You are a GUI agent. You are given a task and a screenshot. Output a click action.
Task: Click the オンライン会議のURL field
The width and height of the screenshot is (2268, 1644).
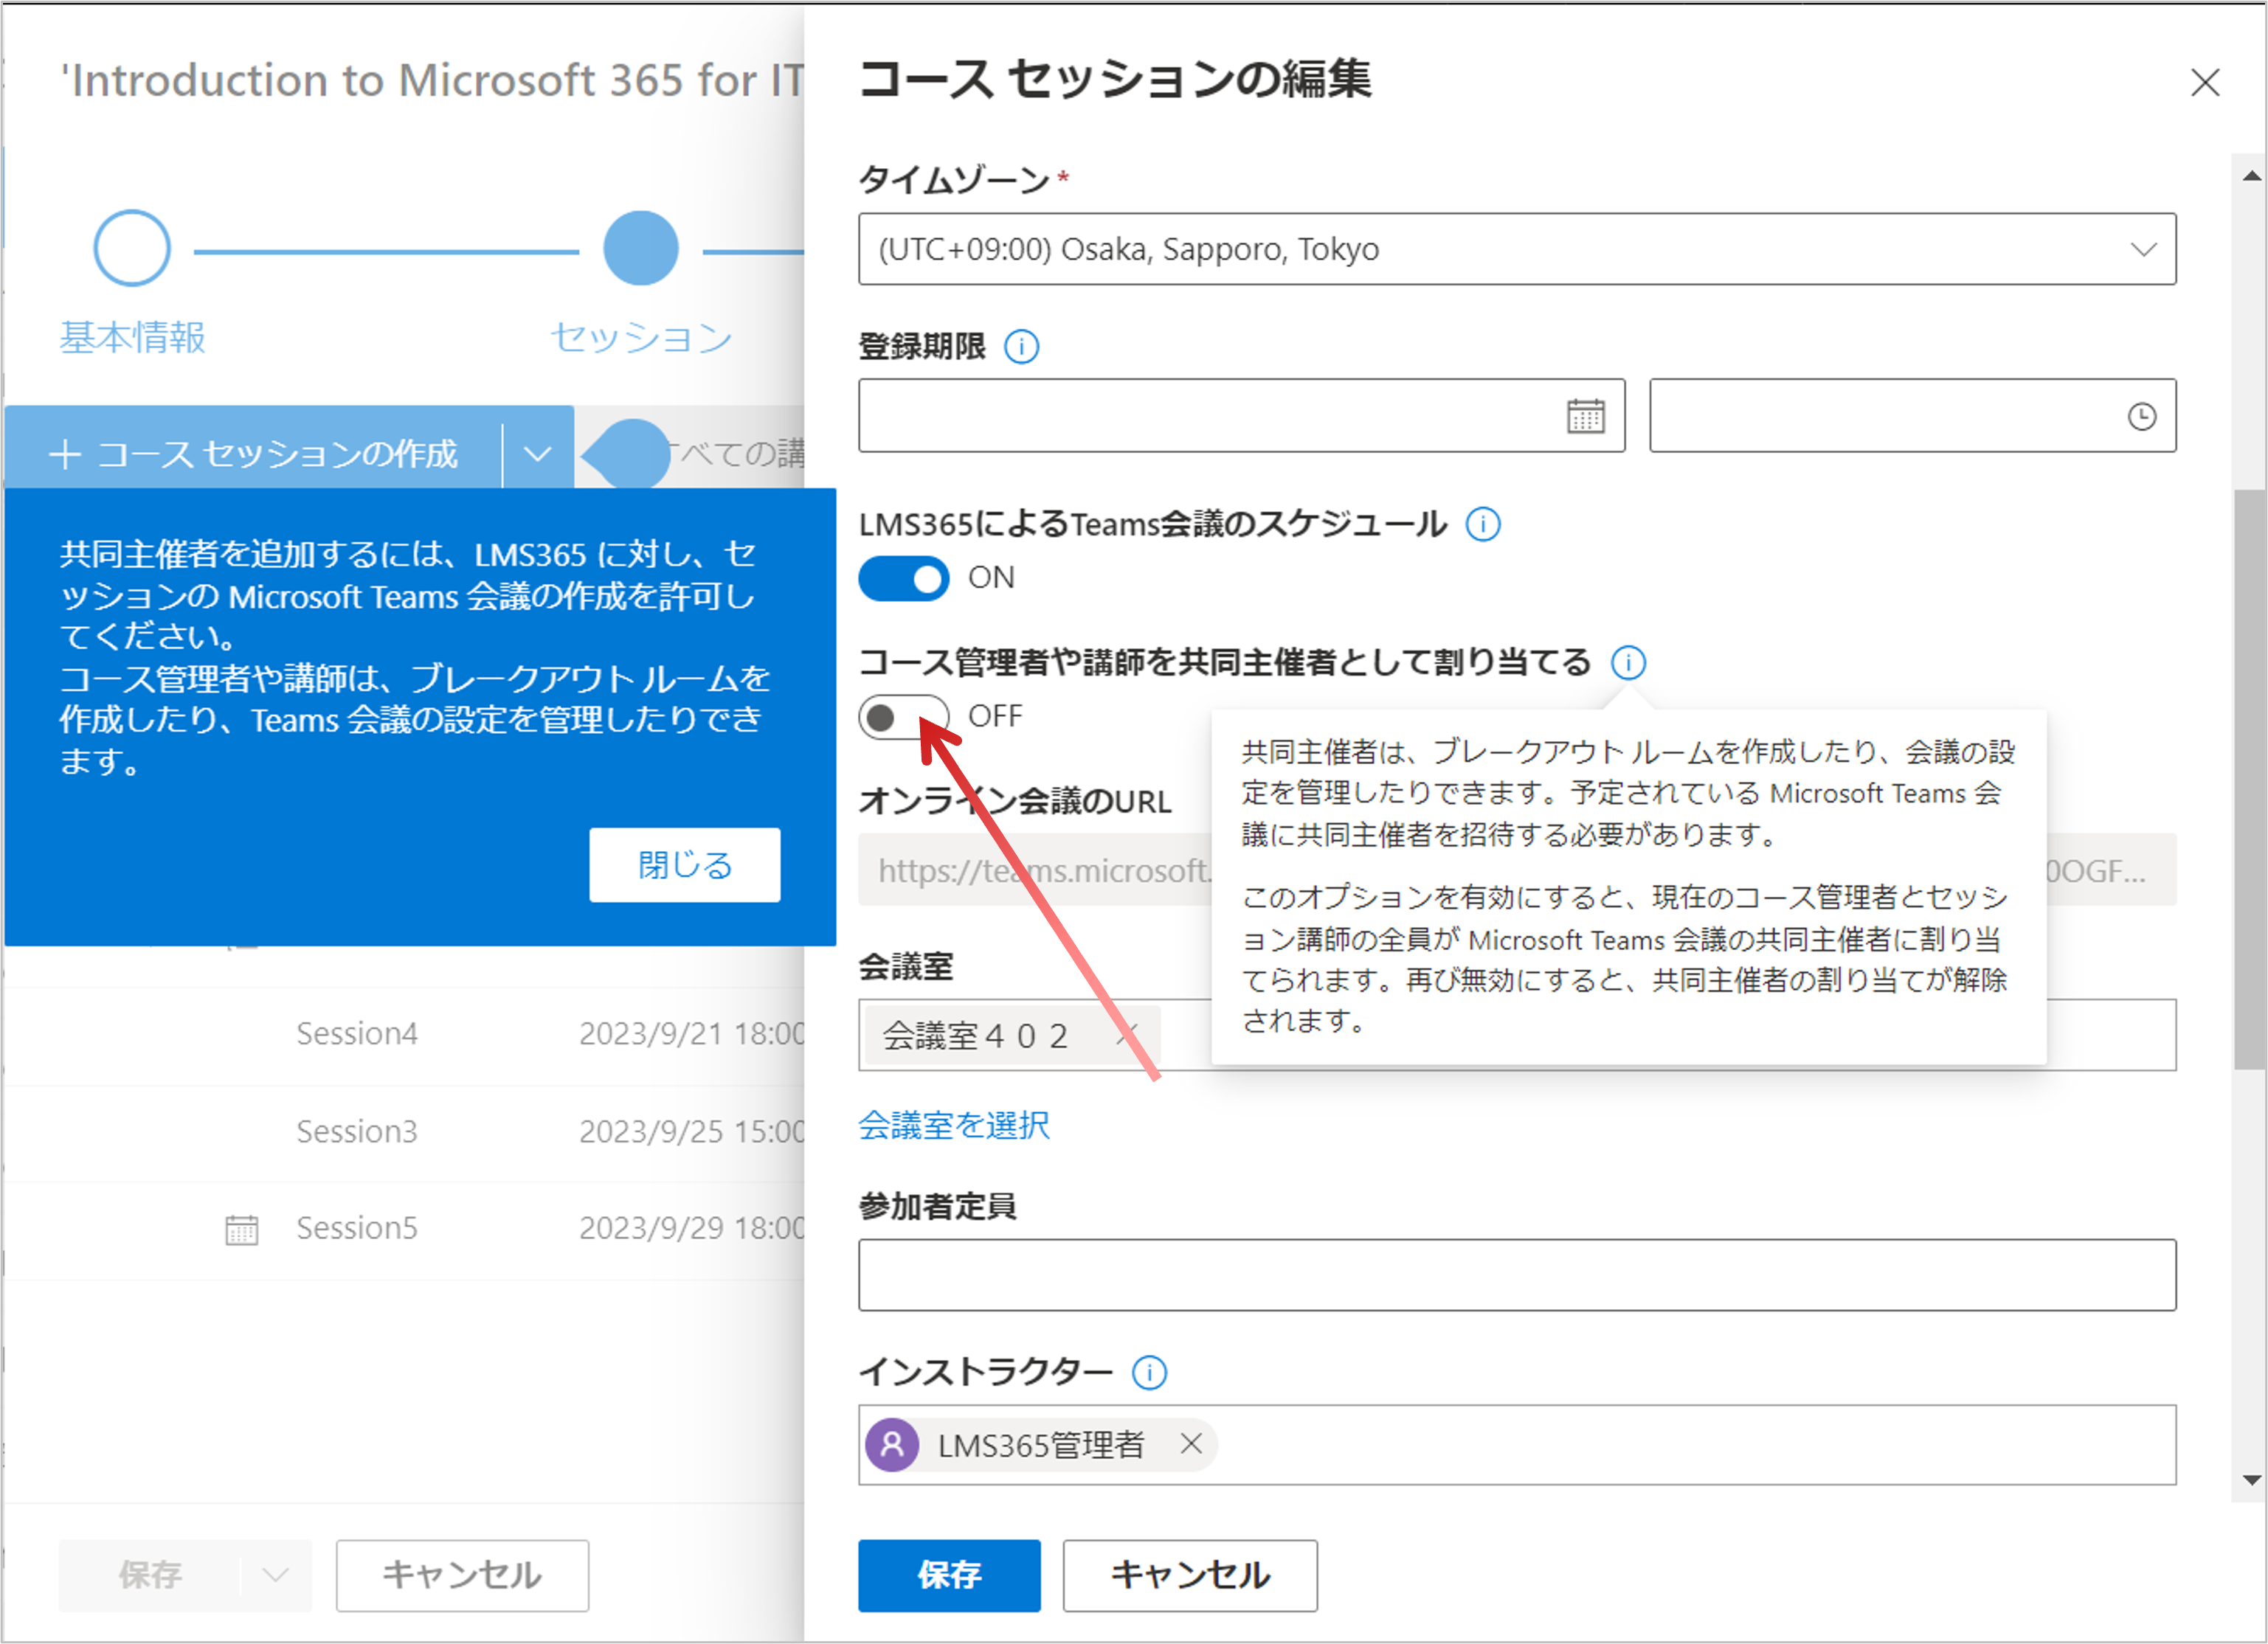(x=1516, y=870)
